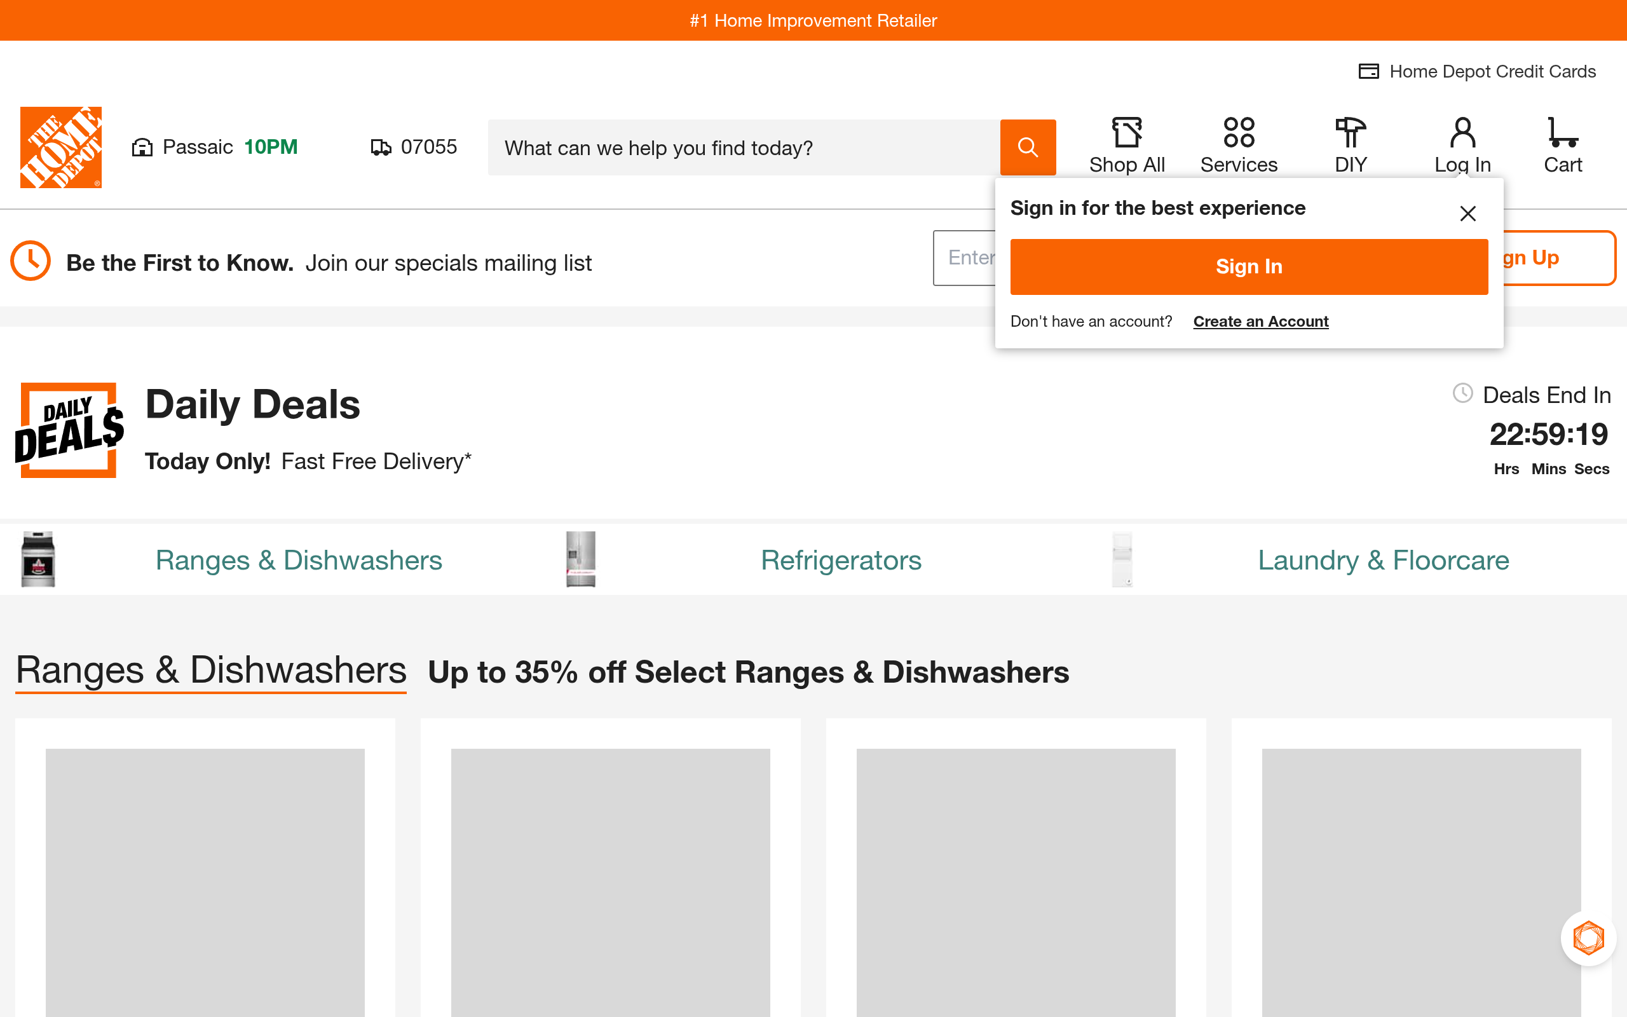Open the Create an Account link
Image resolution: width=1627 pixels, height=1017 pixels.
point(1260,322)
